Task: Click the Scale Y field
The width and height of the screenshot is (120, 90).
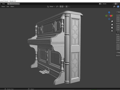Action: [118, 38]
